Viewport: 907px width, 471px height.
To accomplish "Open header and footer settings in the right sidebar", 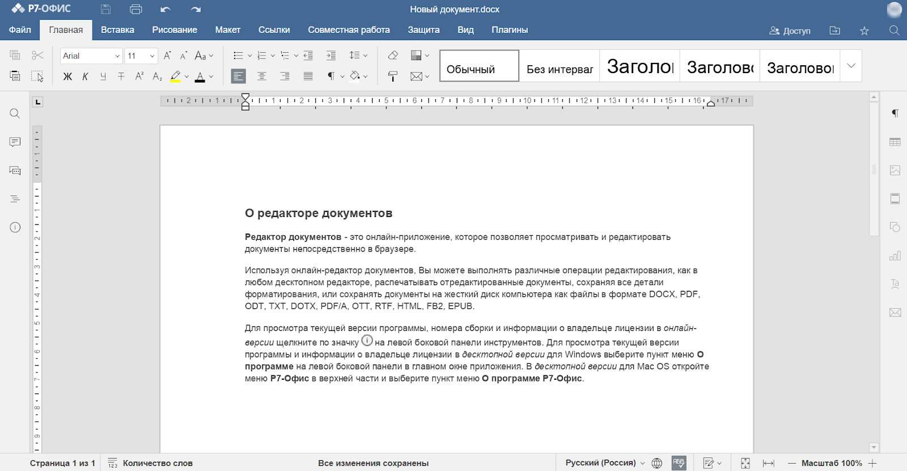I will [x=895, y=199].
